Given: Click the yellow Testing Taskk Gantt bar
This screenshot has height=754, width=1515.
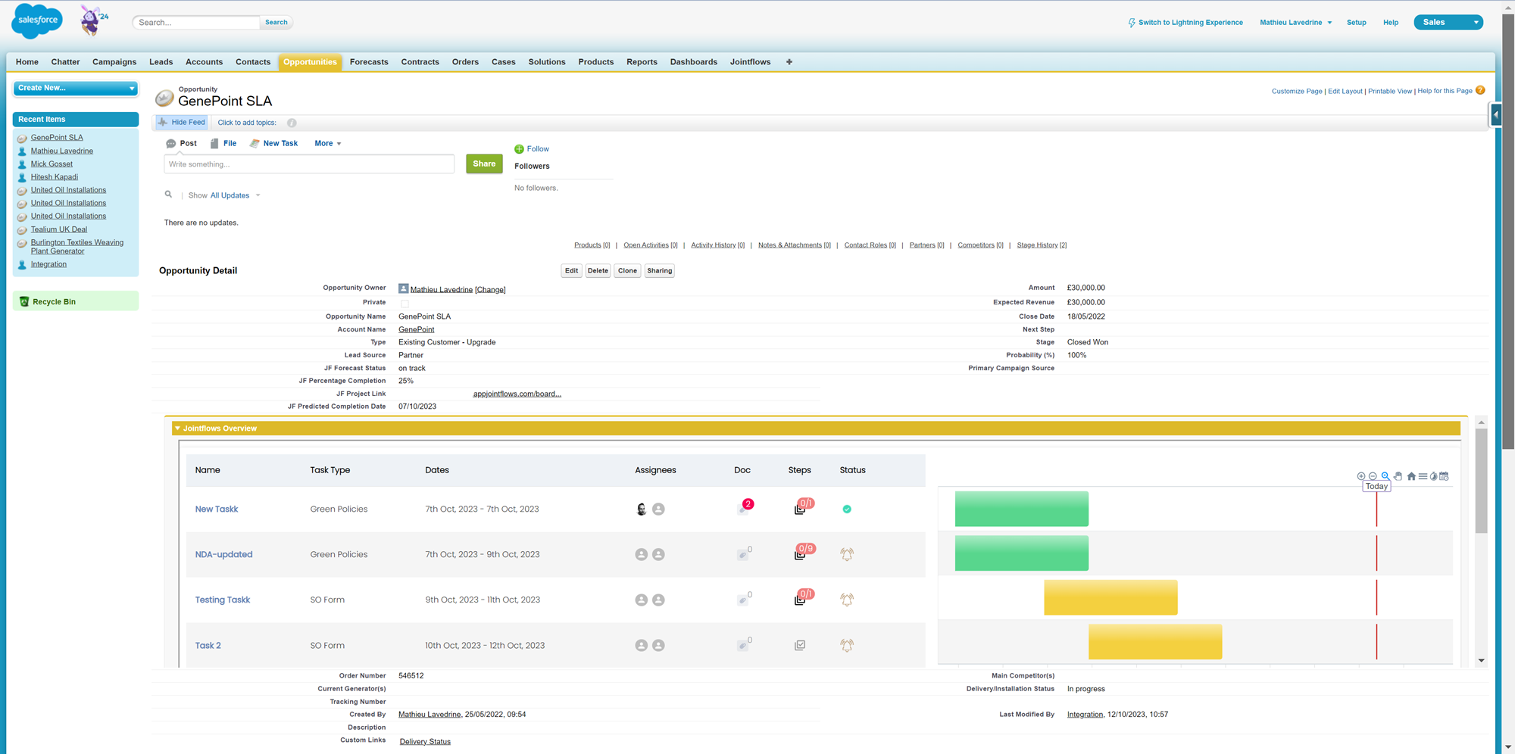Looking at the screenshot, I should [1110, 597].
